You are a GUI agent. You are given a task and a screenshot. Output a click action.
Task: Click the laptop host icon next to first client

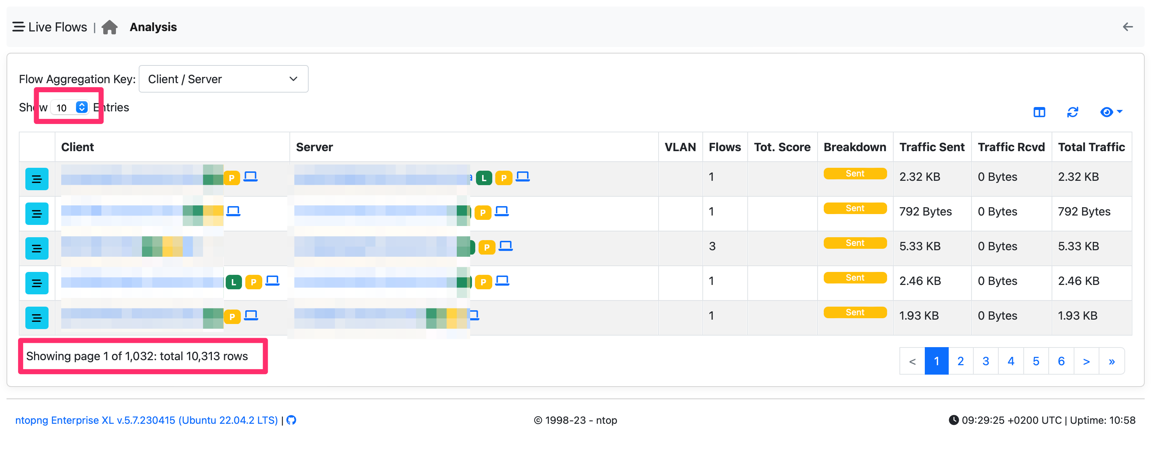251,176
